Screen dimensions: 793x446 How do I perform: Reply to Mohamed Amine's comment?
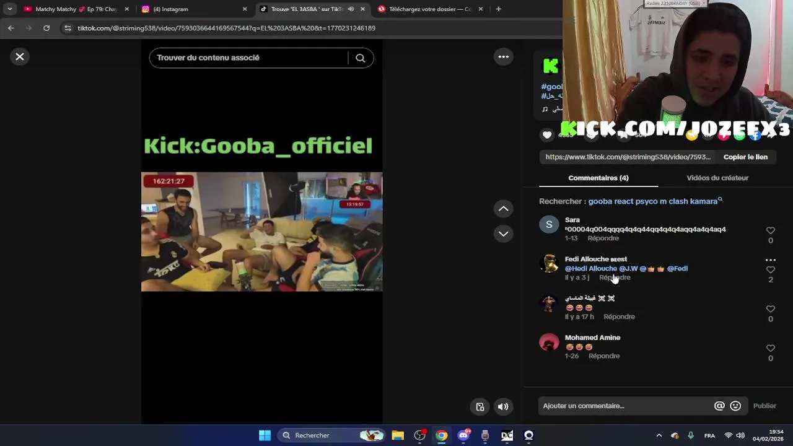(x=604, y=356)
